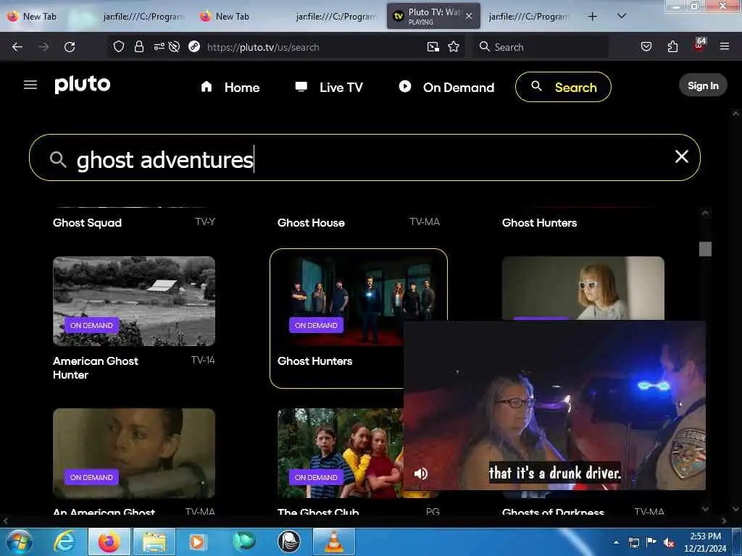Focus the ghost adventures search field
Viewport: 742px width, 556px height.
pos(364,158)
